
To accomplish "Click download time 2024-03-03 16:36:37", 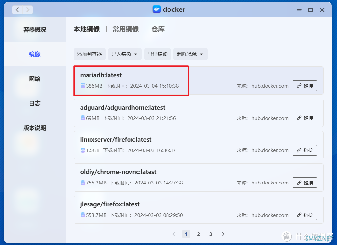I will (152, 150).
